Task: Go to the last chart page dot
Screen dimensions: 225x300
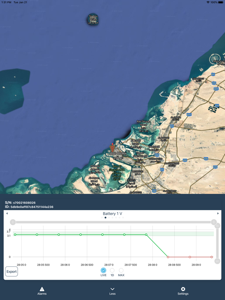Action: pyautogui.click(x=123, y=218)
